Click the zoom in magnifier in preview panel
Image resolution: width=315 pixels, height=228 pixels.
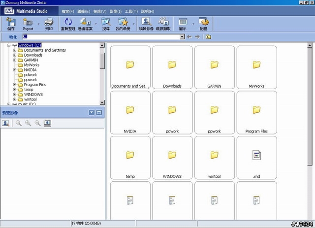(28, 123)
